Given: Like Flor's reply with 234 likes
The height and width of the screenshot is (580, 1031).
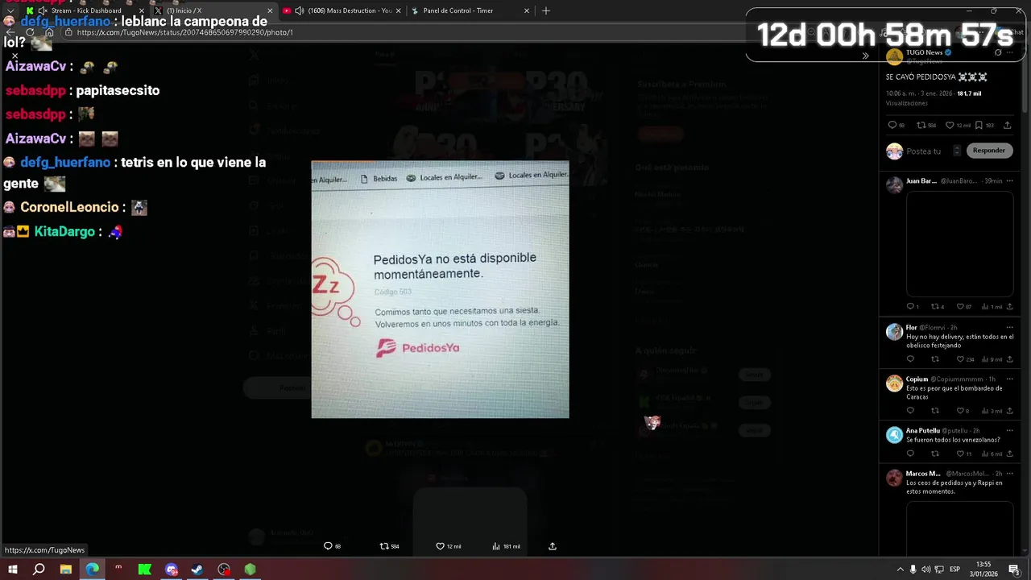Looking at the screenshot, I should tap(960, 359).
